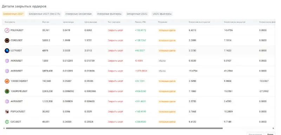Click Закрыть шорт in the POLYXUSDT row
This screenshot has height=135, width=281.
click(x=116, y=30)
